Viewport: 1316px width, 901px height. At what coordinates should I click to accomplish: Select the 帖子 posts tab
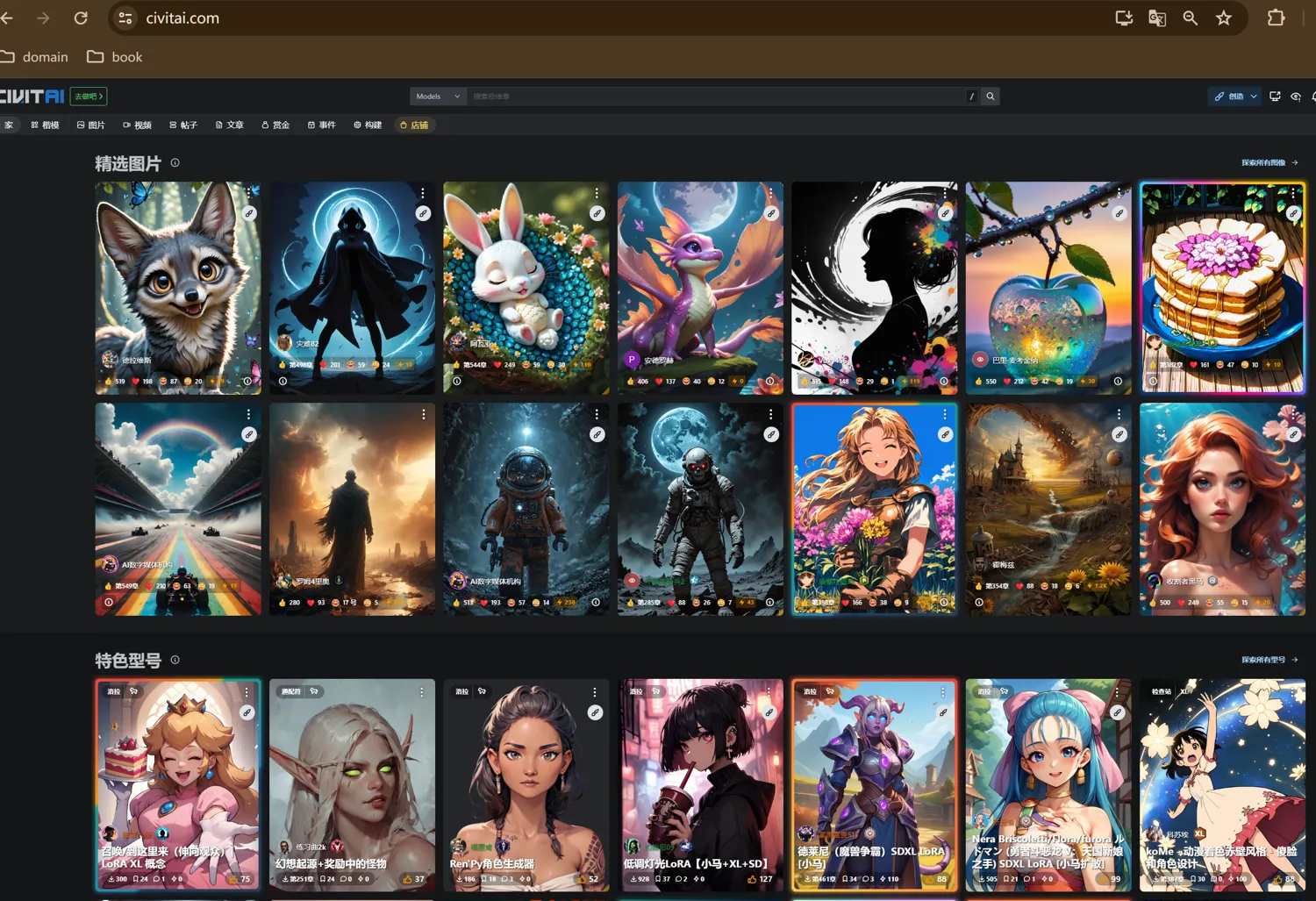[x=183, y=125]
